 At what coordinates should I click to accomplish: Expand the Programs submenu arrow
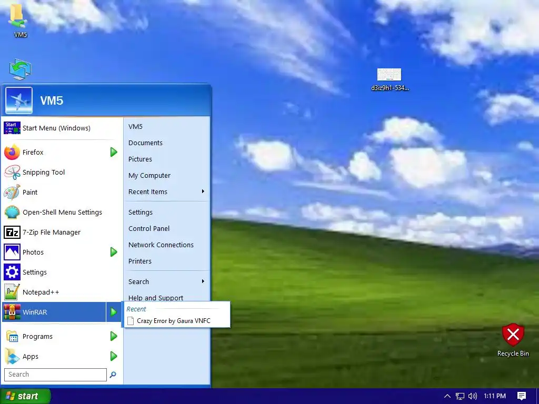(114, 337)
